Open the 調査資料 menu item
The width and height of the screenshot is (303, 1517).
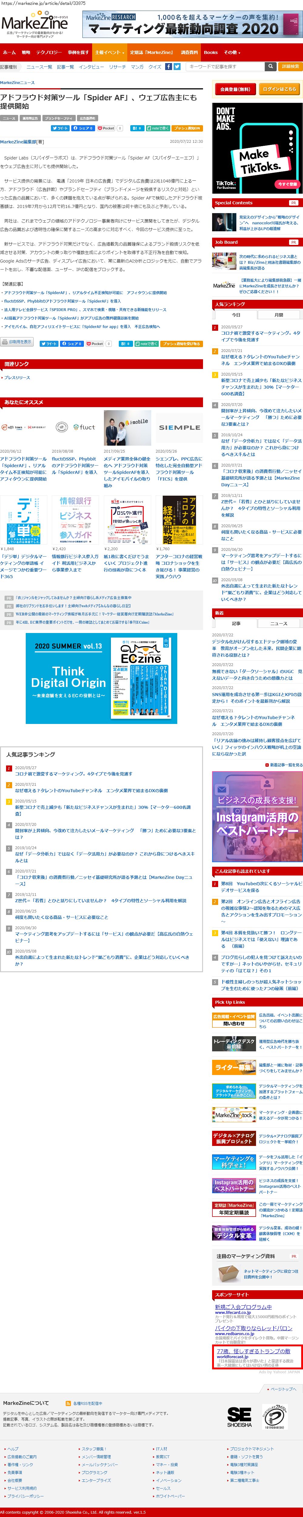point(189,52)
